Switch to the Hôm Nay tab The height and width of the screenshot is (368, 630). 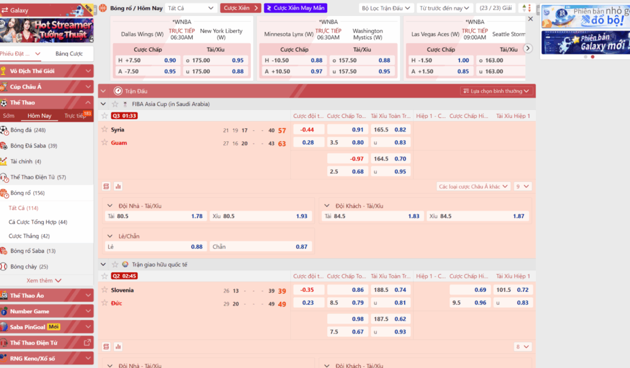coord(39,115)
